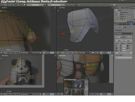135x102 pixels.
Task: Open solid shading dropdown in User Persp header
Action: pos(94,53)
